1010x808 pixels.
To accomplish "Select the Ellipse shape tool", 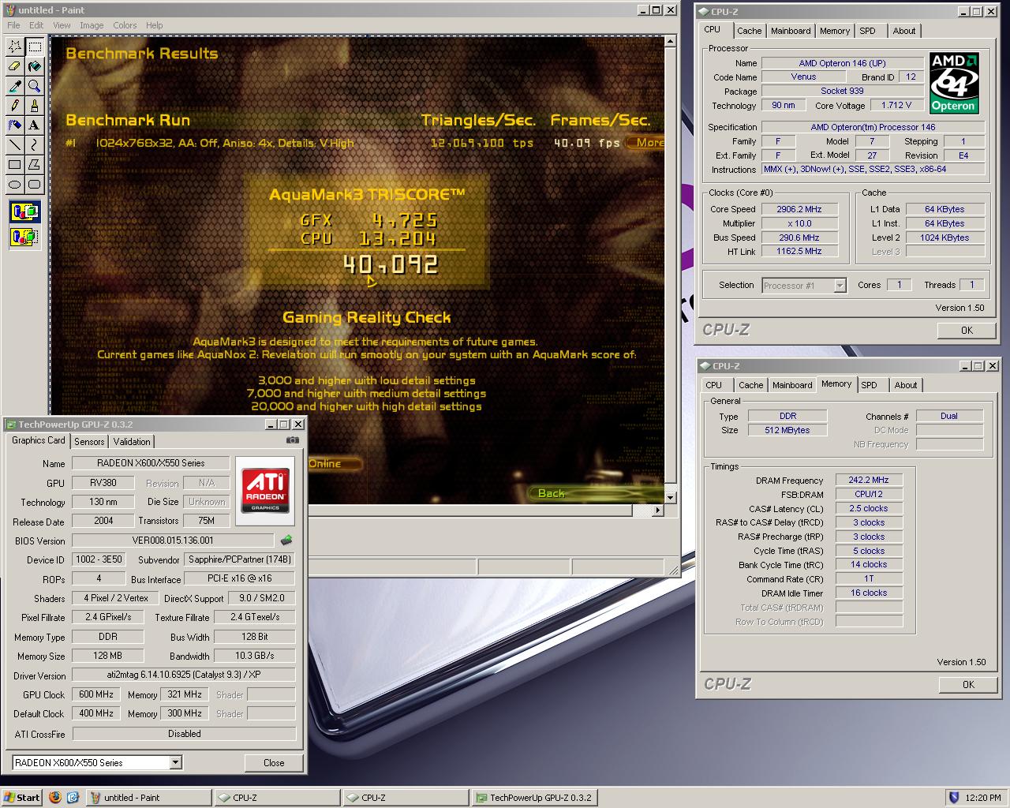I will point(15,184).
